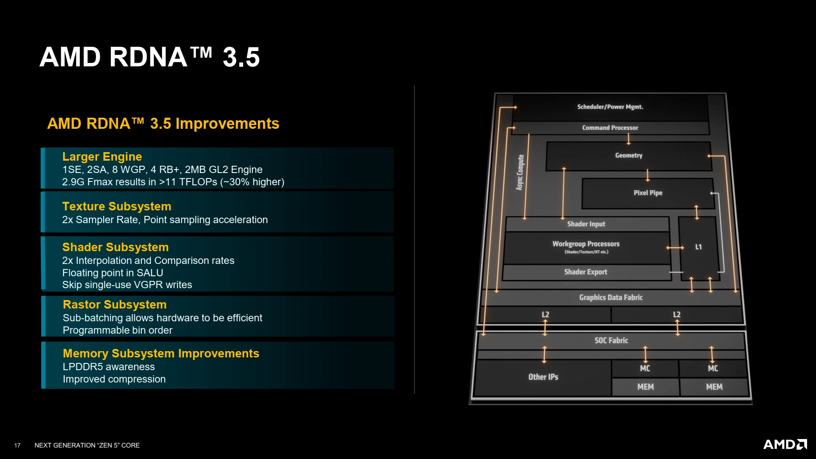Click the arrow from Geometry to Pixel Pipe
The width and height of the screenshot is (816, 459).
(648, 175)
